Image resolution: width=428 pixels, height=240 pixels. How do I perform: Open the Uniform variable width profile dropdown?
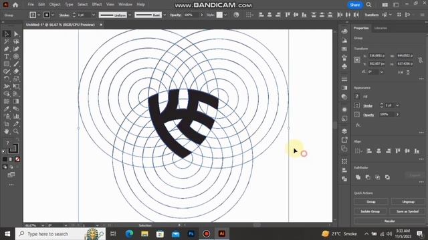[130, 15]
